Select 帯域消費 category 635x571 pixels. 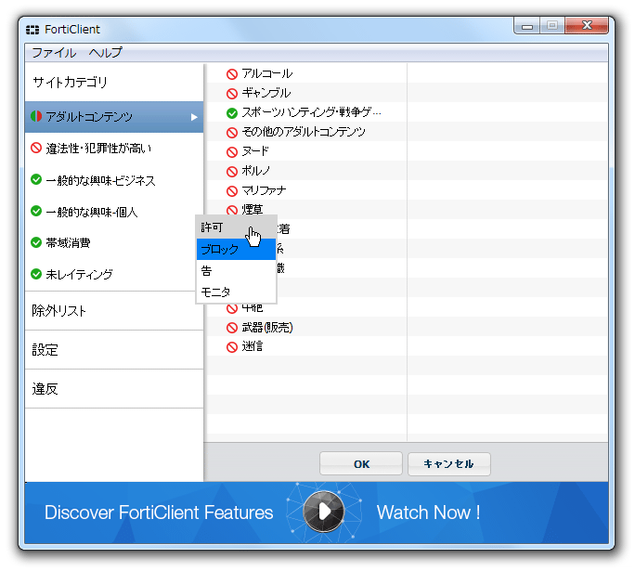pyautogui.click(x=114, y=243)
